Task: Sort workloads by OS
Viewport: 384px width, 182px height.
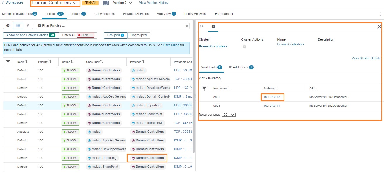Action: click(313, 88)
